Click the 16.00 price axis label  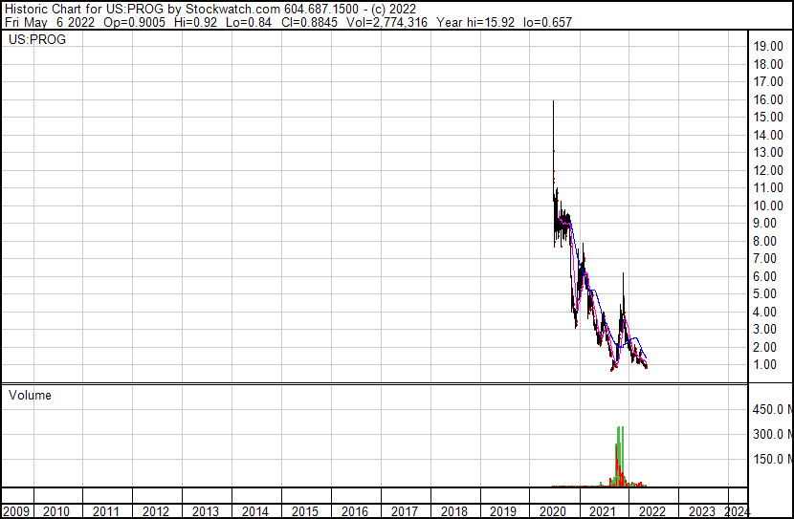[x=768, y=99]
